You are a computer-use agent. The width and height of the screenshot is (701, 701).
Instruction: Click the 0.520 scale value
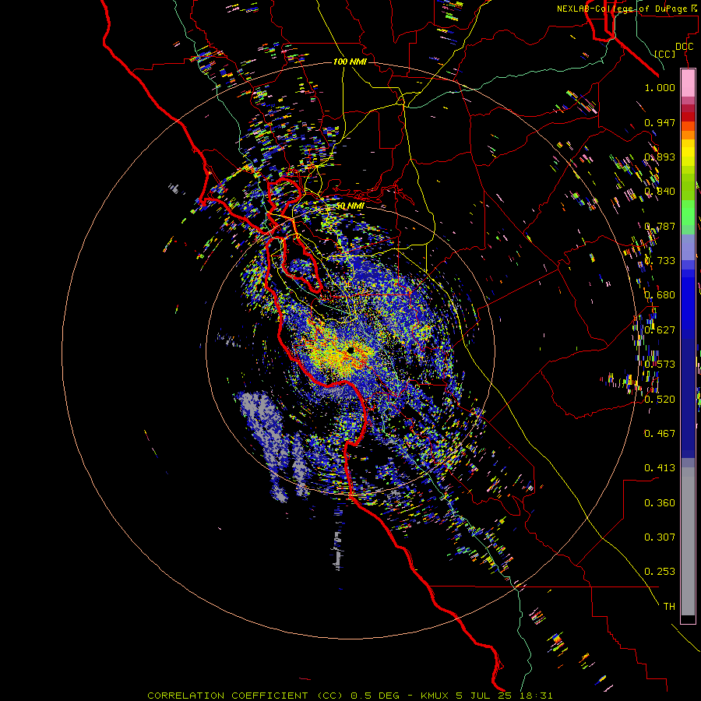pyautogui.click(x=660, y=399)
